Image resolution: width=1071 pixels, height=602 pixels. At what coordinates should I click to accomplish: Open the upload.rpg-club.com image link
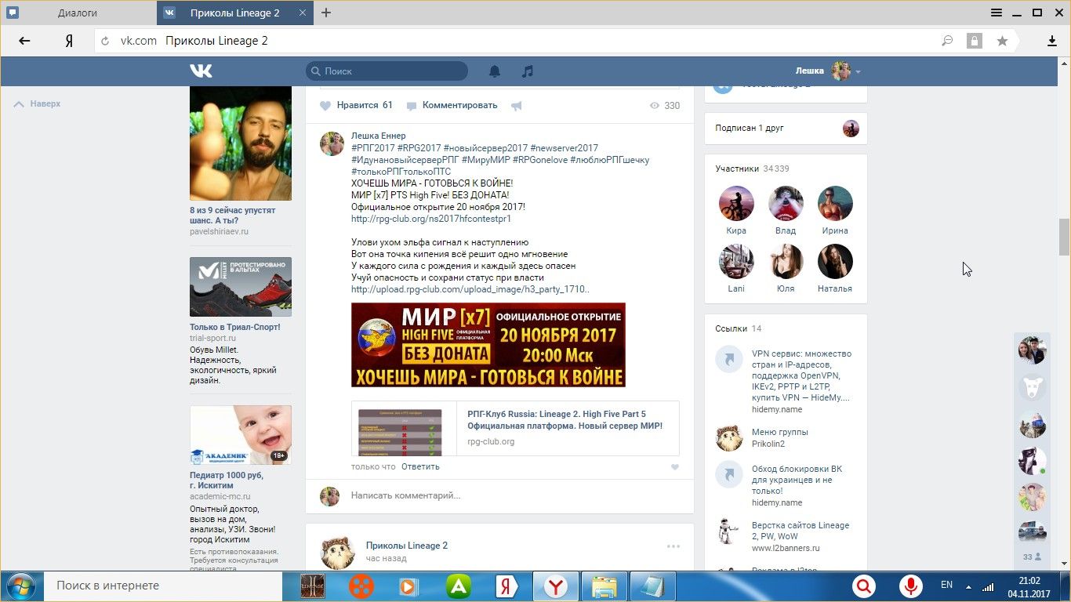tap(470, 289)
